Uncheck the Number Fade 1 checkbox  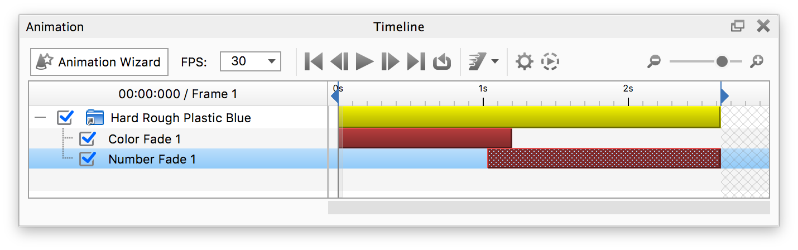click(88, 159)
